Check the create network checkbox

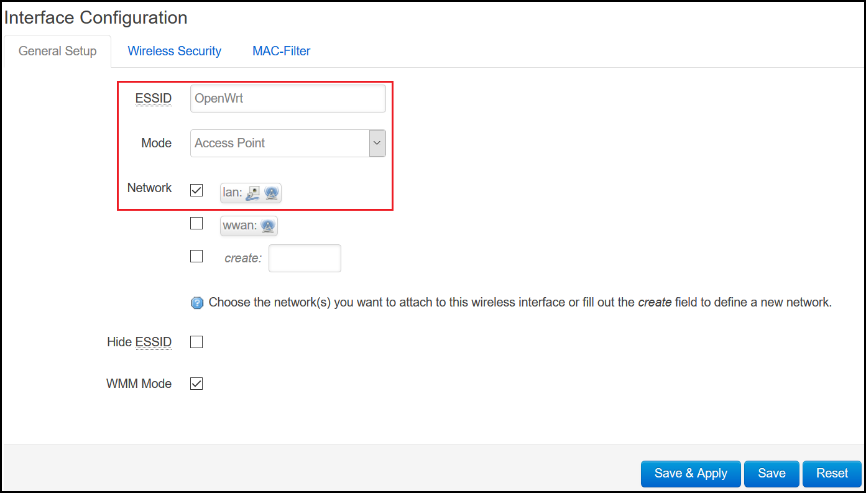pyautogui.click(x=196, y=256)
